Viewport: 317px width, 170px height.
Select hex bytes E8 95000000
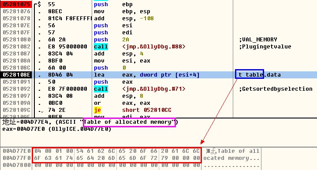67,47
